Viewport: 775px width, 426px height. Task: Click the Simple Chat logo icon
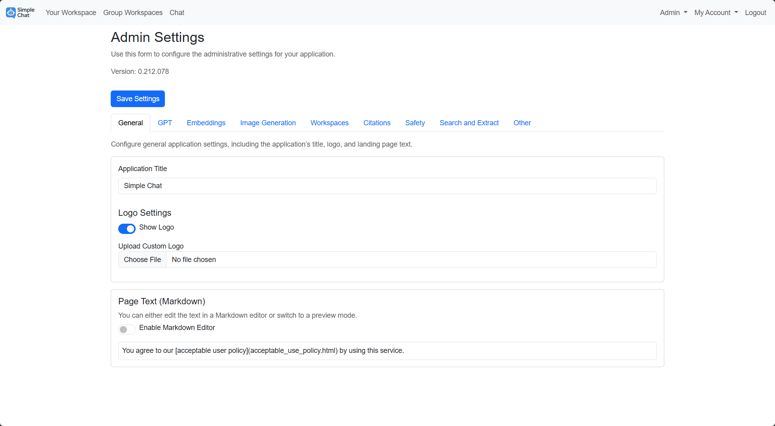pos(10,12)
